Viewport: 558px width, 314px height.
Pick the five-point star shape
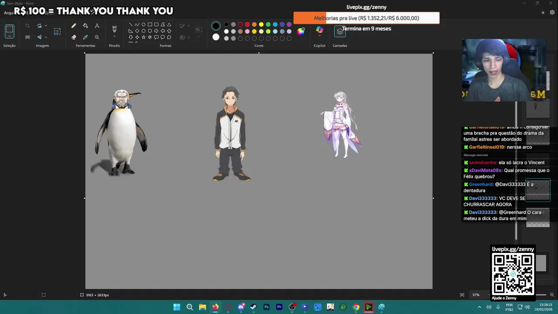pyautogui.click(x=143, y=37)
